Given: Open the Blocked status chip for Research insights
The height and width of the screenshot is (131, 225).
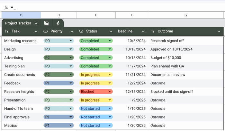Looking at the screenshot, I should 96,92.
